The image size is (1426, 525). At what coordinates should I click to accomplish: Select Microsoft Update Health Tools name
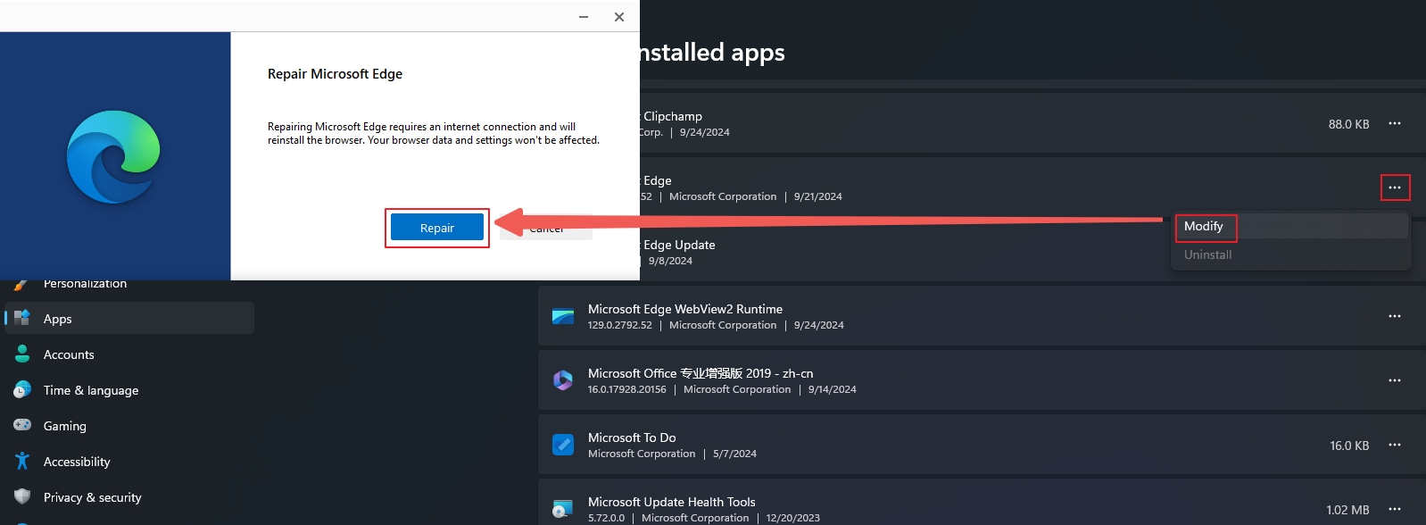click(672, 502)
